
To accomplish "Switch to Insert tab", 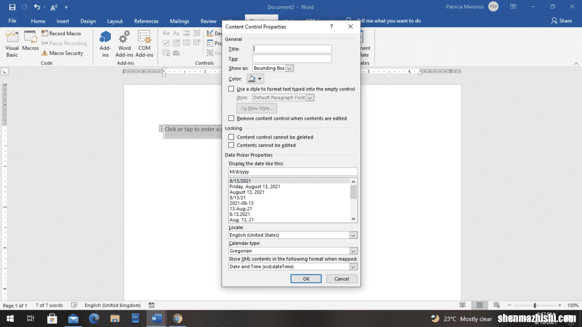I will [x=63, y=21].
